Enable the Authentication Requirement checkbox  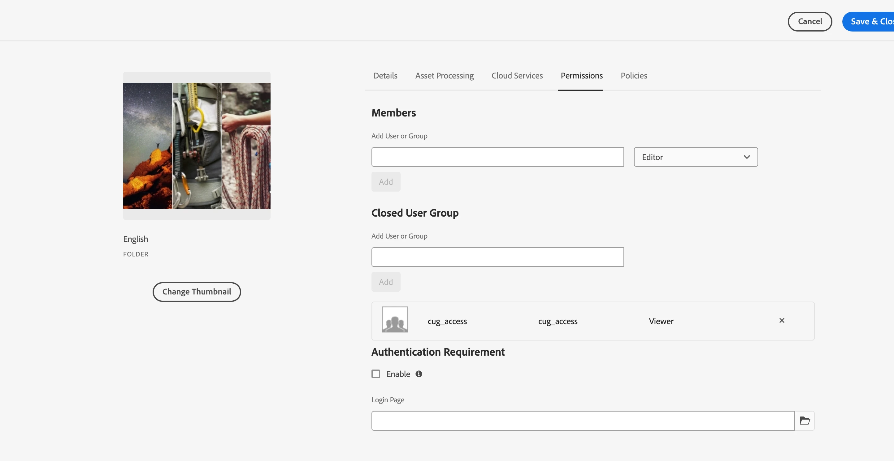(x=375, y=374)
